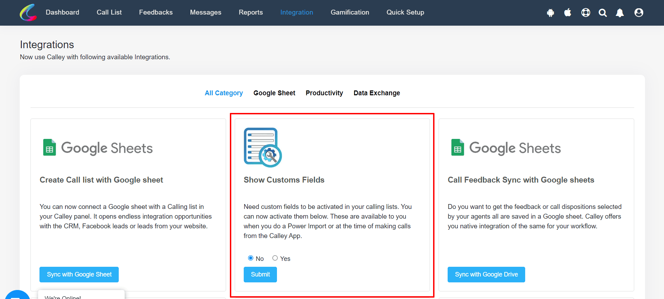Open the Android app icon
This screenshot has width=664, height=299.
pyautogui.click(x=550, y=13)
